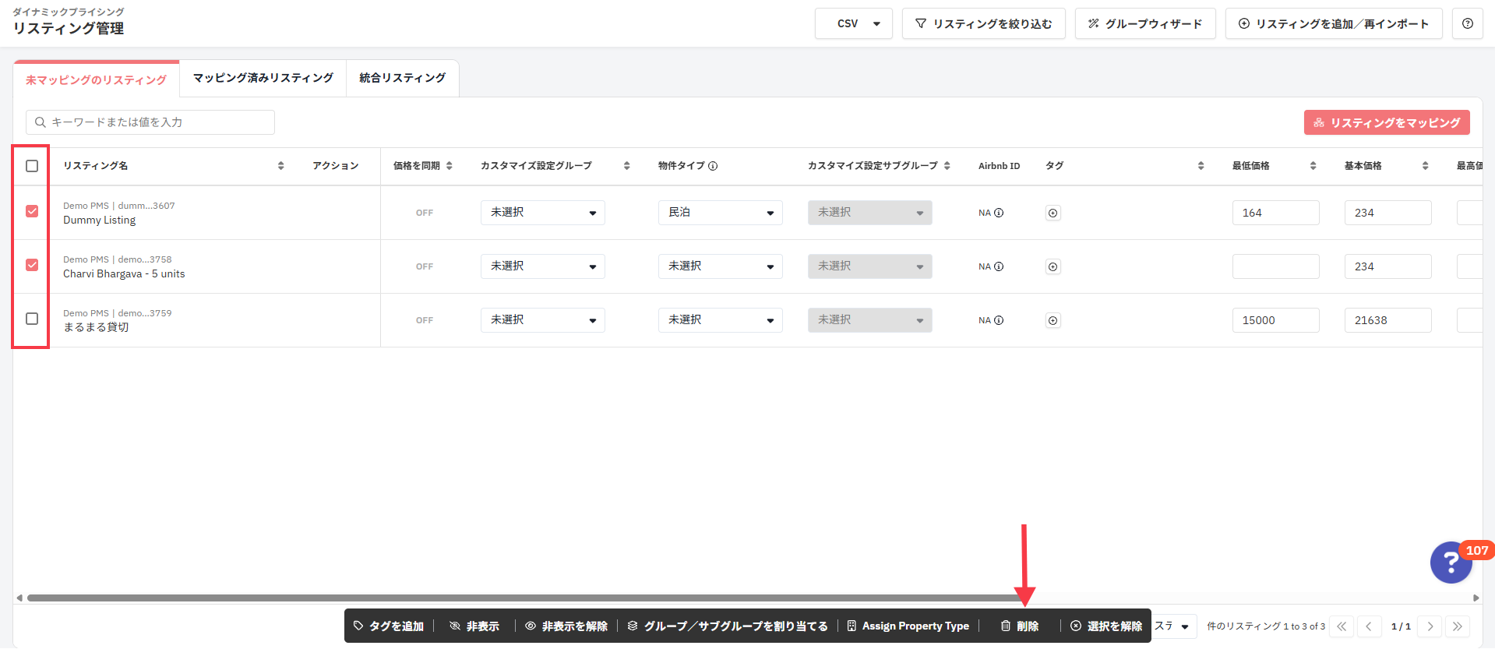This screenshot has width=1495, height=649.
Task: Click 選択を解除 to clear selection
Action: pos(1106,626)
